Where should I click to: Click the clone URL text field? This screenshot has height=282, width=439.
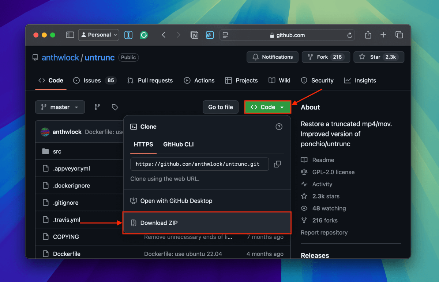point(199,164)
